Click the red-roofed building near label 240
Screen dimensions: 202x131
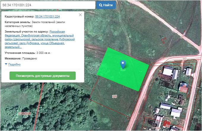(166, 123)
